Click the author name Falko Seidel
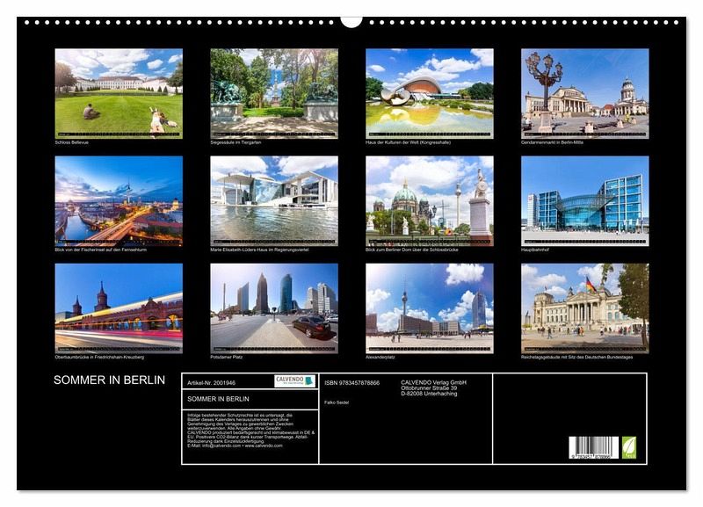Image resolution: width=703 pixels, height=507 pixels. [x=337, y=402]
